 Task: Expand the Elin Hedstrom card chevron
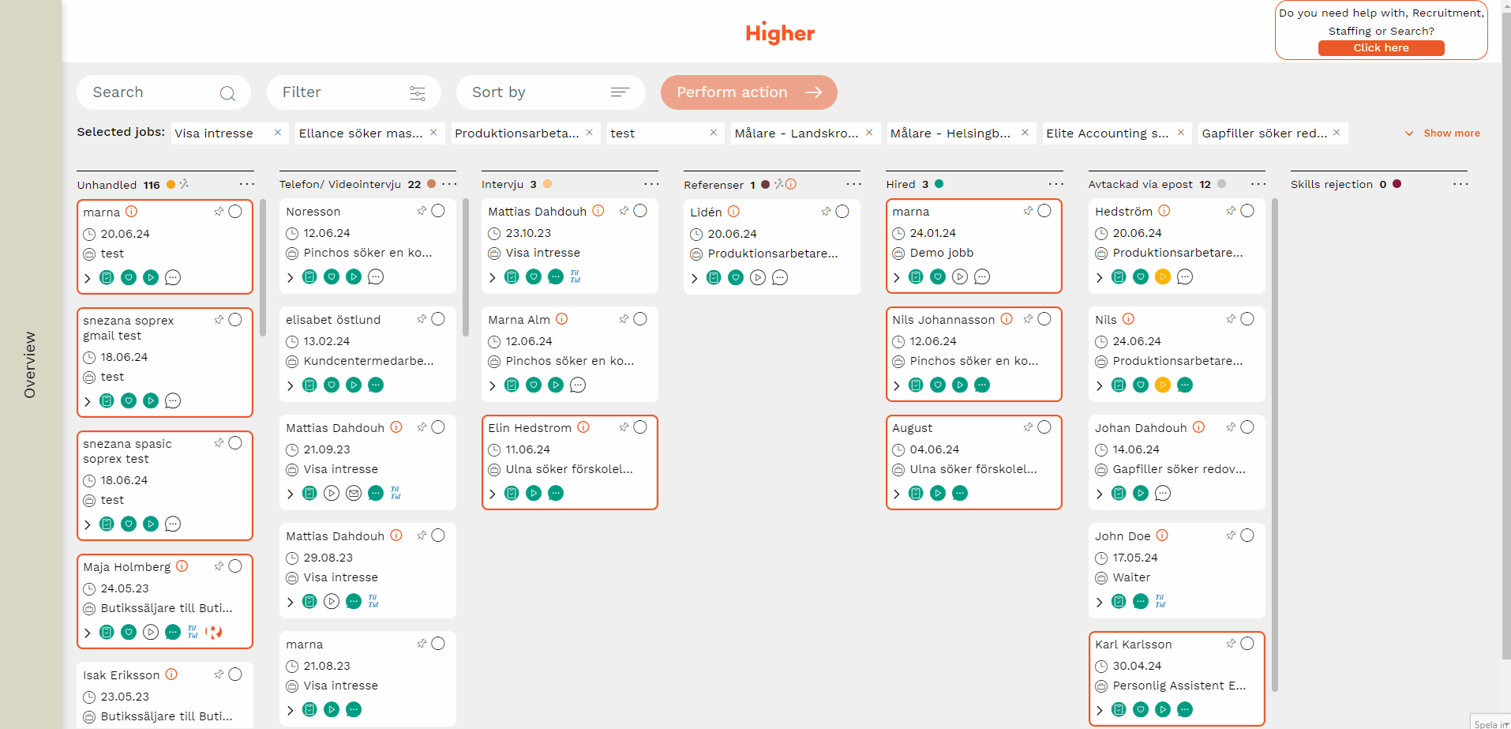click(x=493, y=494)
